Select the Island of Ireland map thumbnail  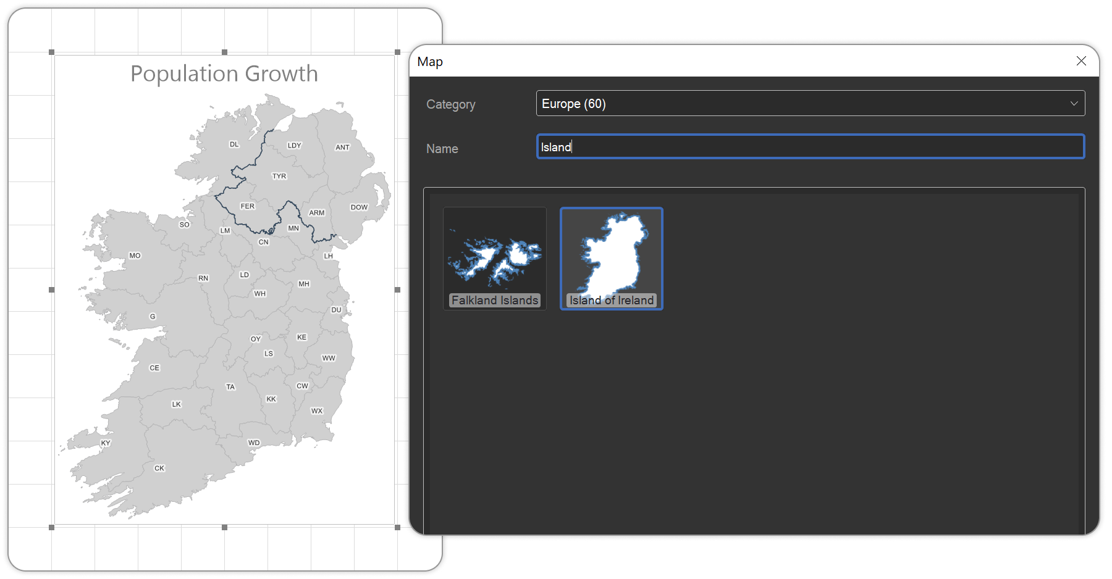tap(611, 259)
